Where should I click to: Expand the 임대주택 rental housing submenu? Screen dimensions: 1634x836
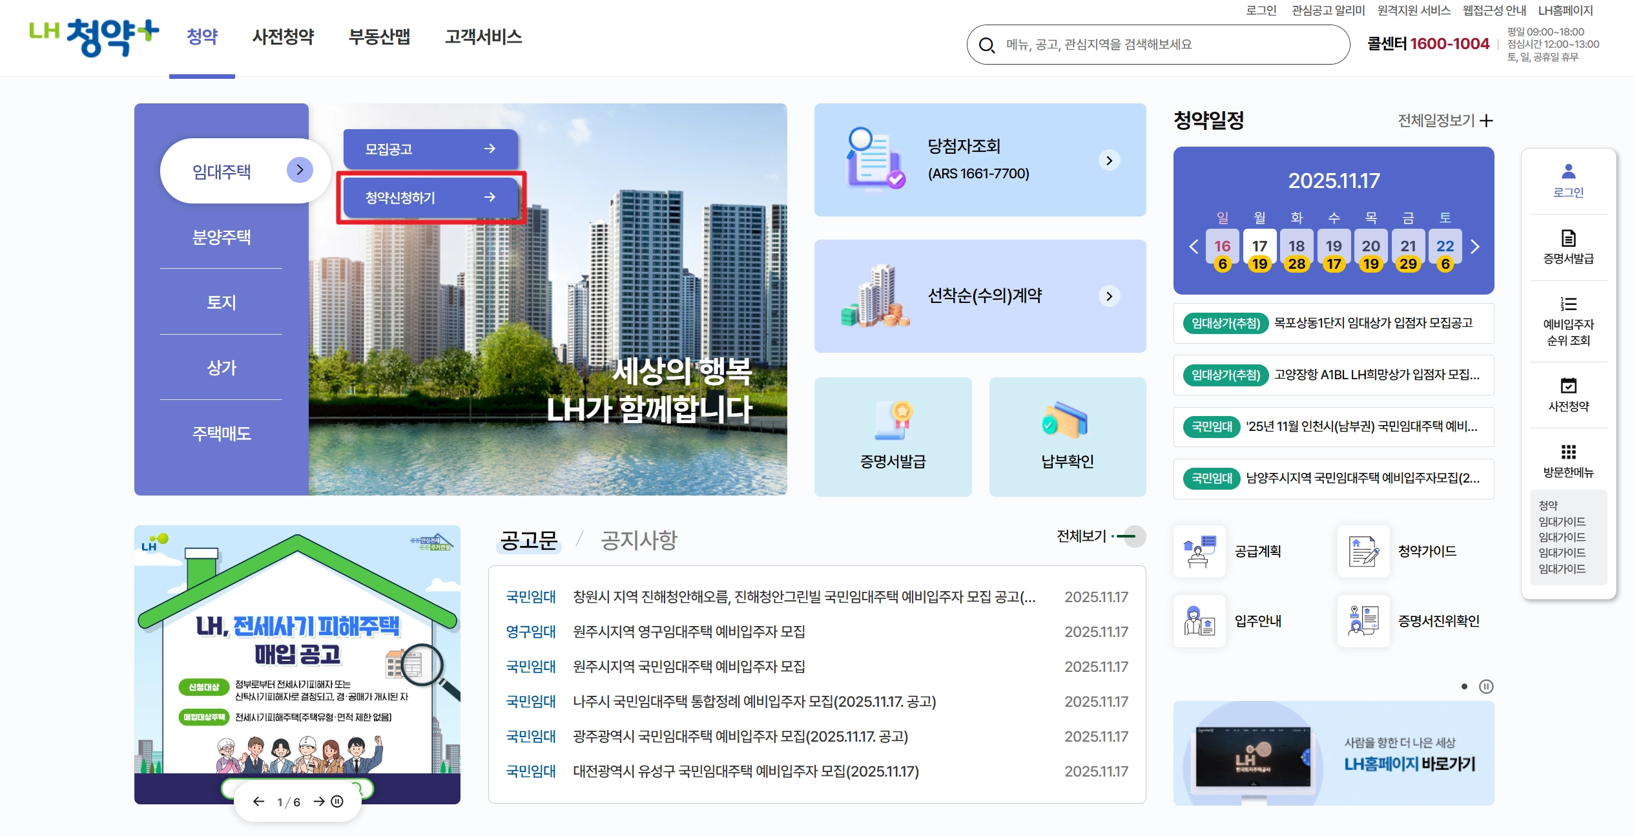tap(299, 170)
